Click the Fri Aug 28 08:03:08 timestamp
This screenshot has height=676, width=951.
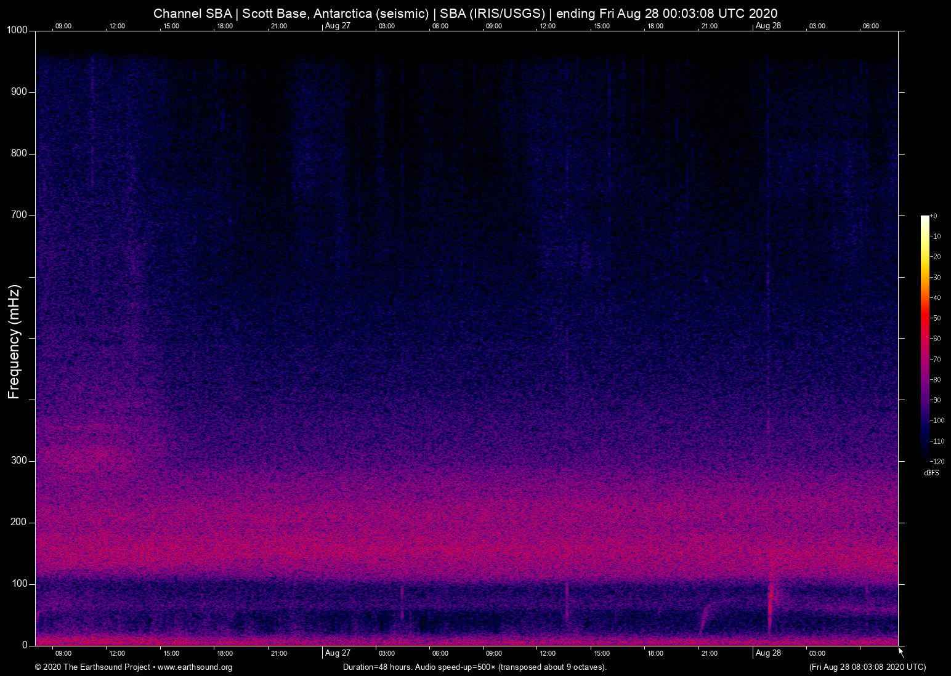pos(867,667)
